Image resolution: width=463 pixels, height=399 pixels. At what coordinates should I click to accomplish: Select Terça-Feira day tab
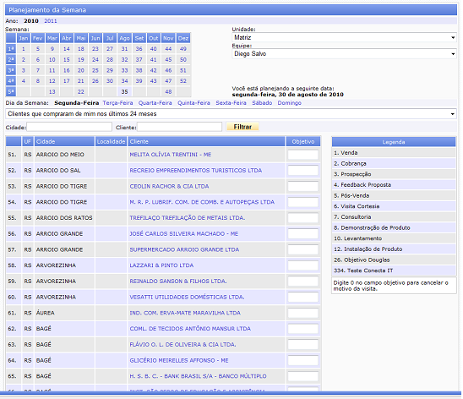(117, 103)
